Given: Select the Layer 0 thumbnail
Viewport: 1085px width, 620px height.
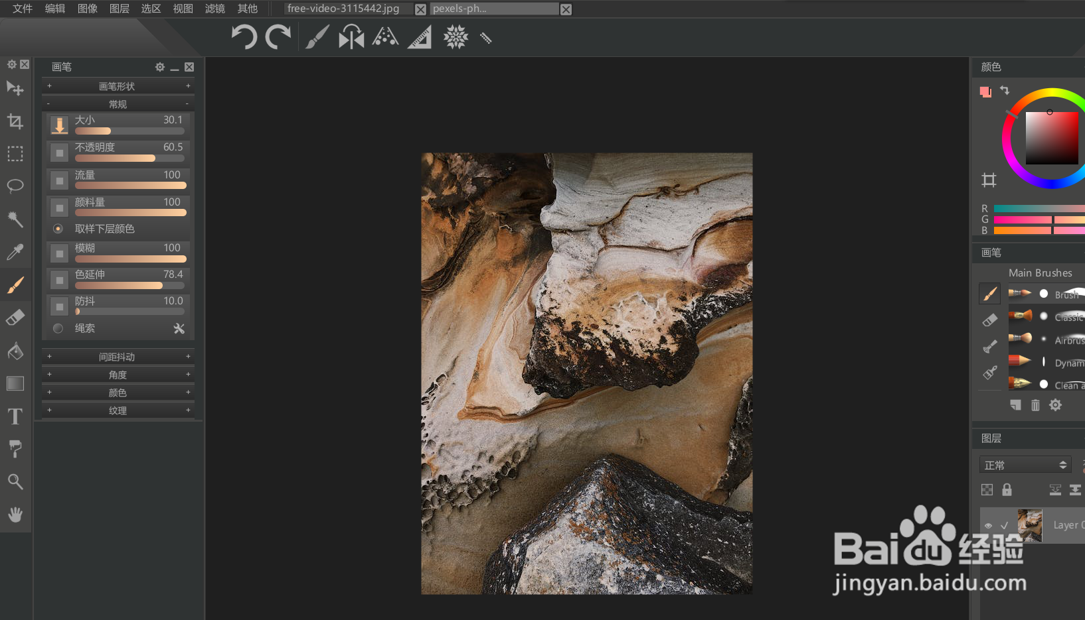Looking at the screenshot, I should pos(1030,525).
